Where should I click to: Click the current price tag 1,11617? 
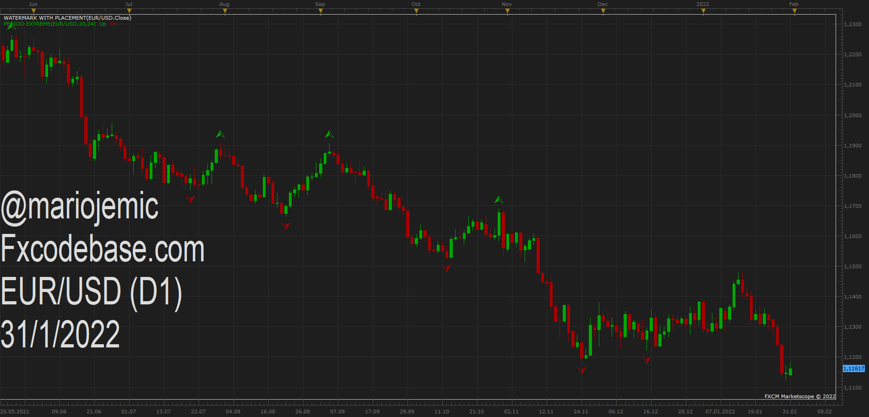tap(854, 368)
